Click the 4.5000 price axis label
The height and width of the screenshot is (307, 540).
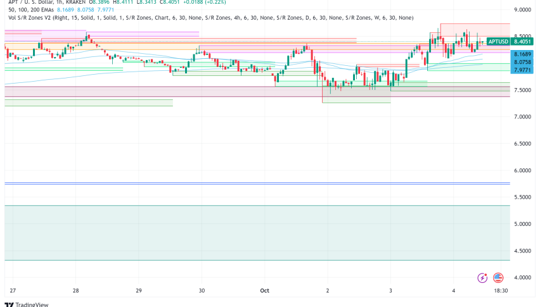click(x=522, y=251)
